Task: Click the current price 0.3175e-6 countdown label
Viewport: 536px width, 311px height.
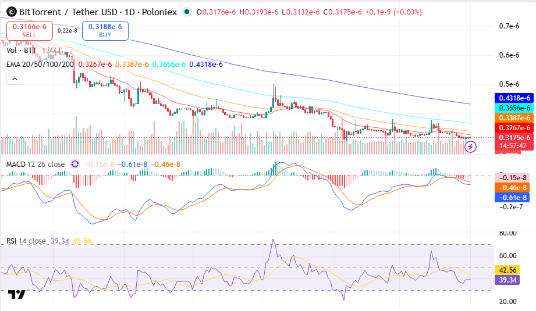Action: coord(514,141)
